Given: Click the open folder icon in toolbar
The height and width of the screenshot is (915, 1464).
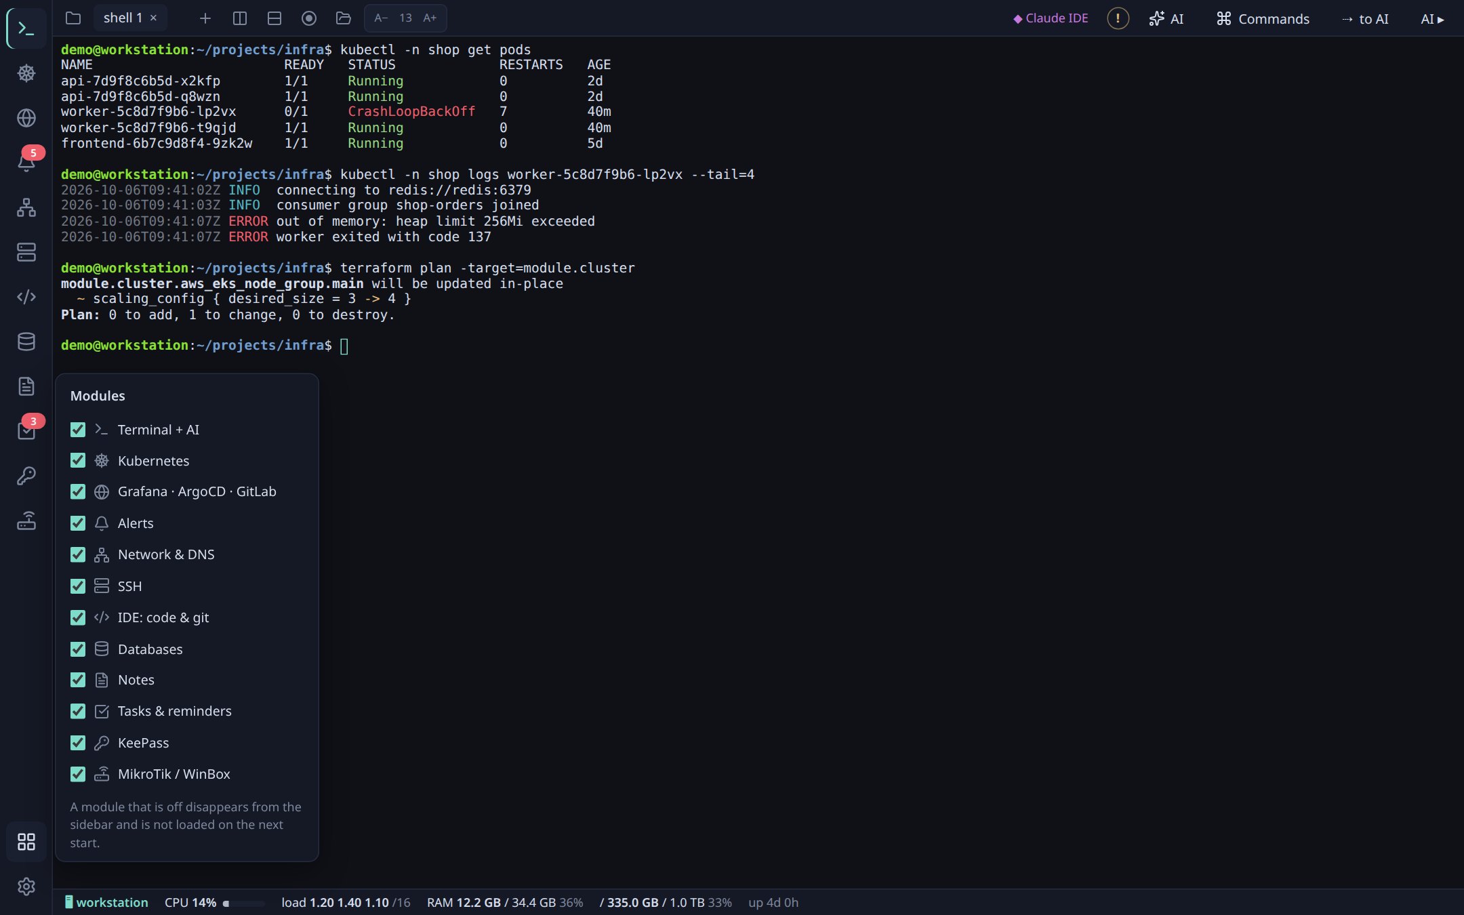Looking at the screenshot, I should (x=344, y=18).
